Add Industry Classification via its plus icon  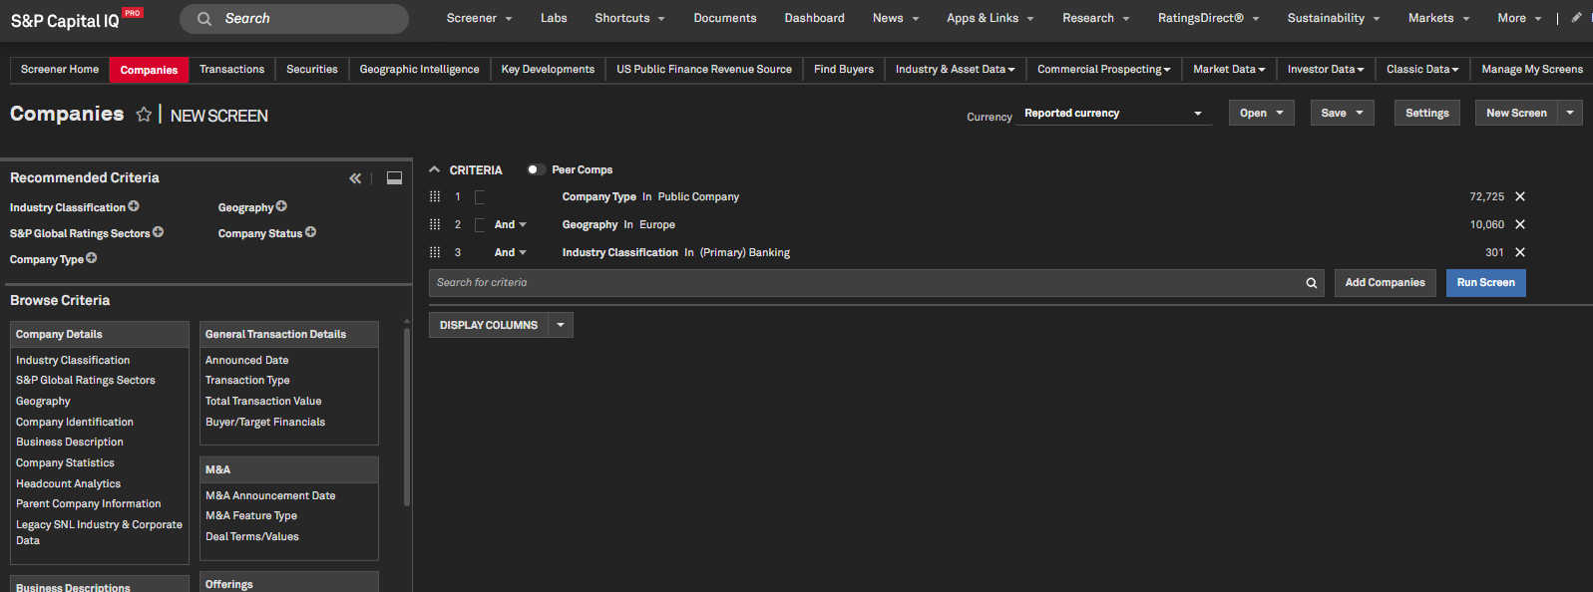coord(134,206)
